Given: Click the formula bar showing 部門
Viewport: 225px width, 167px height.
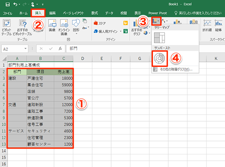Looking at the screenshot, I should pos(109,48).
